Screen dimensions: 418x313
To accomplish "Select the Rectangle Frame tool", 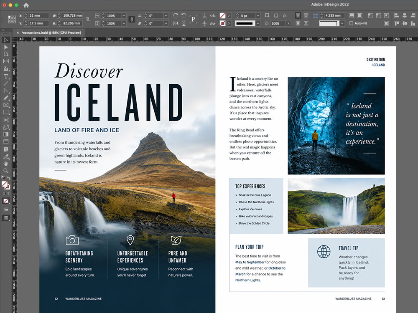I will pyautogui.click(x=6, y=105).
